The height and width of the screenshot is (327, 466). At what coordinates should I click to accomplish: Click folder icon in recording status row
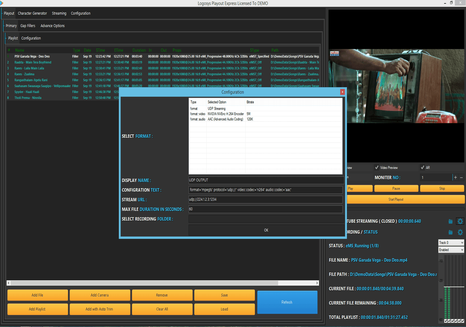point(450,232)
